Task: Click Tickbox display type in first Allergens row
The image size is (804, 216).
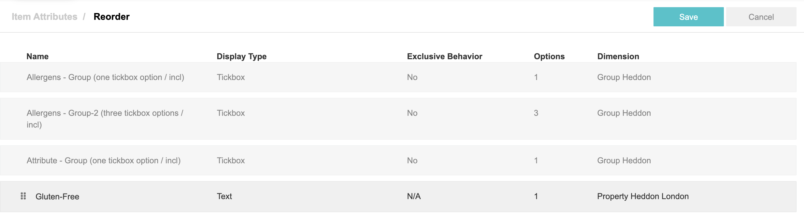Action: 231,77
